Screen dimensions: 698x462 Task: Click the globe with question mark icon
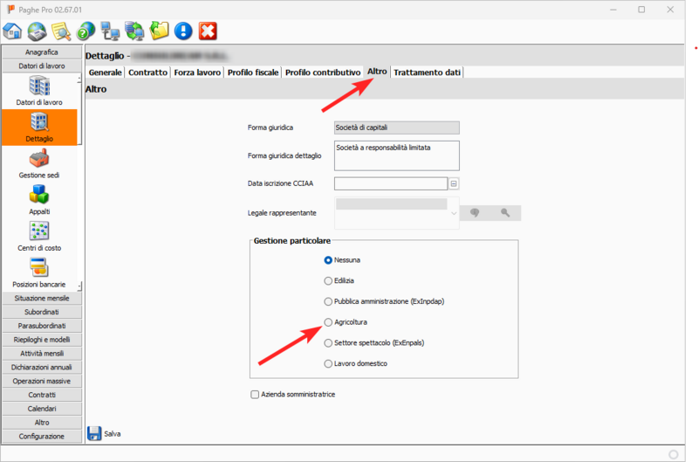[x=86, y=31]
